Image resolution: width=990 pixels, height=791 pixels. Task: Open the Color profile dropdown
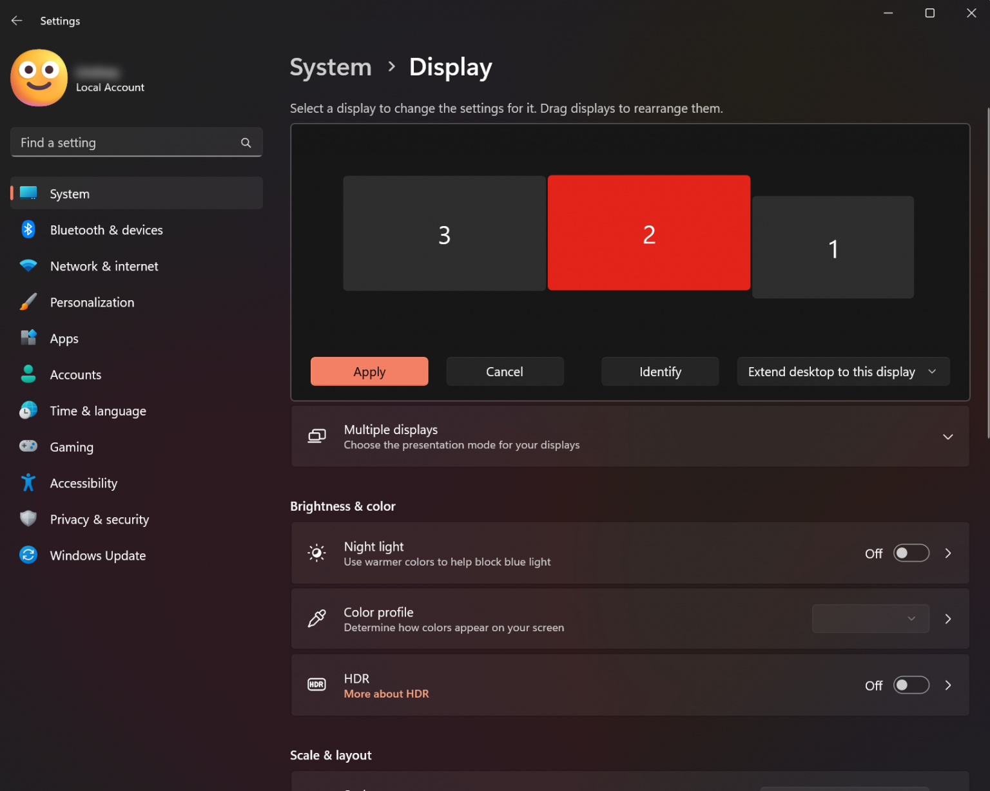[x=870, y=618]
